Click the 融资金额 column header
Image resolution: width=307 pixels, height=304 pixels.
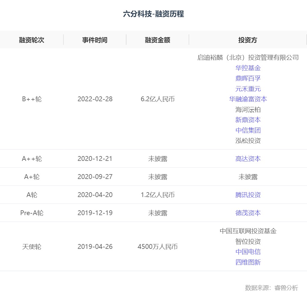coord(158,40)
